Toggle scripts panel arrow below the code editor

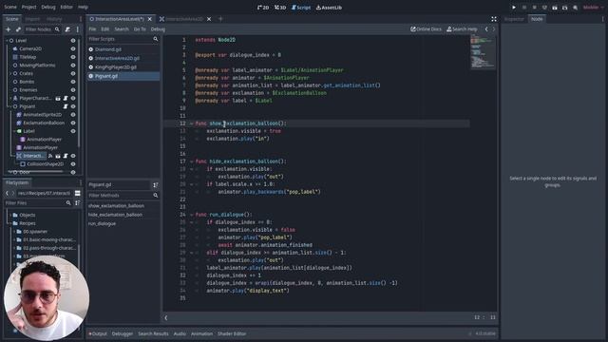(x=166, y=317)
